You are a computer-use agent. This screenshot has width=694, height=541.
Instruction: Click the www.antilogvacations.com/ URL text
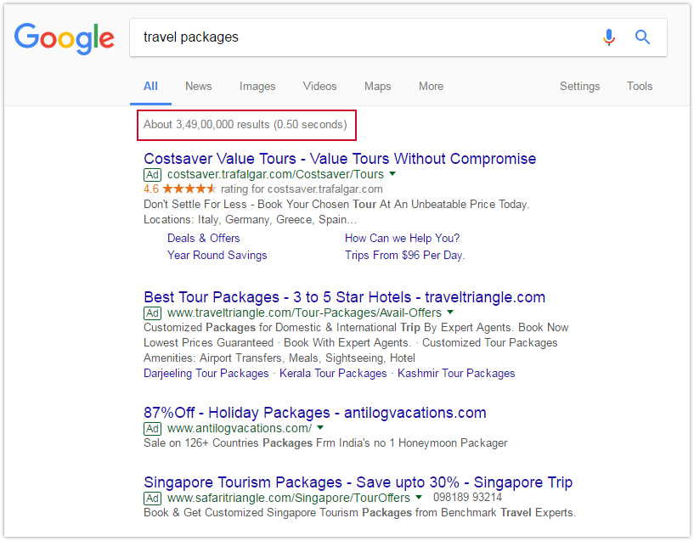tap(240, 428)
